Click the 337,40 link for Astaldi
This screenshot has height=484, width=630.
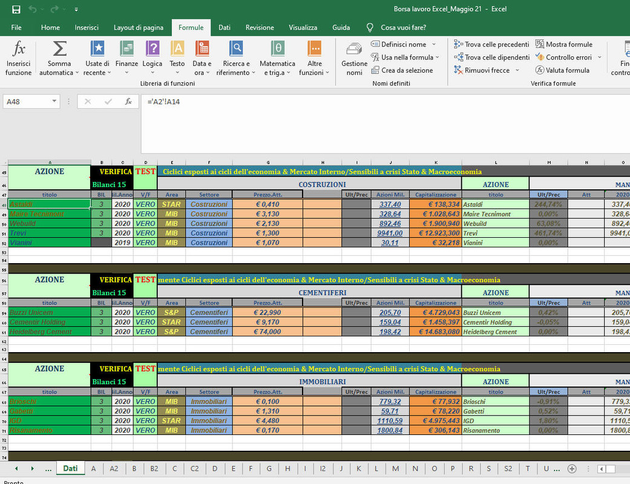(x=390, y=204)
